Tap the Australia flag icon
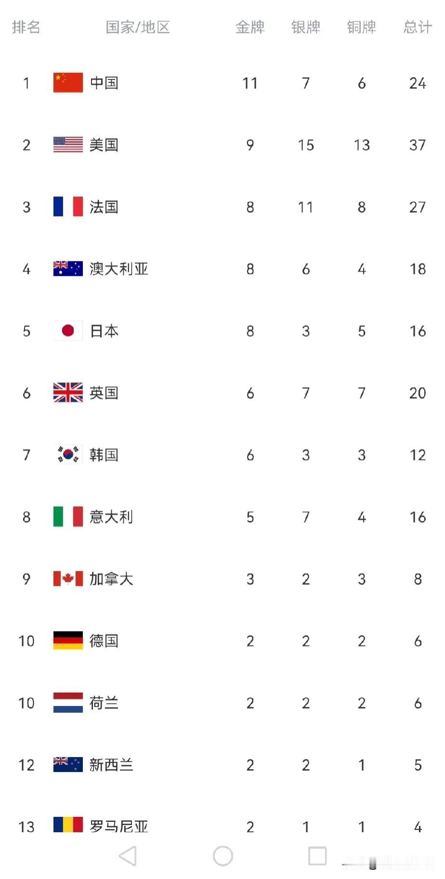The image size is (445, 879). point(68,269)
